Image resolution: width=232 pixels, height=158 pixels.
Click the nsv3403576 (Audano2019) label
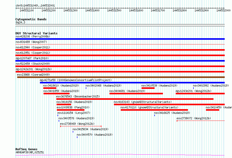[76, 118]
